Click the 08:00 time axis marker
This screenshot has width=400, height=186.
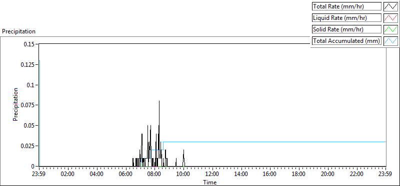154,175
